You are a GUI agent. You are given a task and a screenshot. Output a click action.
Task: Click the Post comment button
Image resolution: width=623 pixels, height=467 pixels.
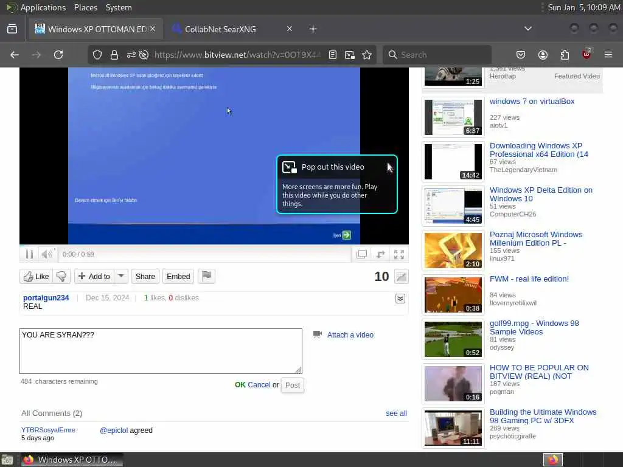tap(293, 385)
